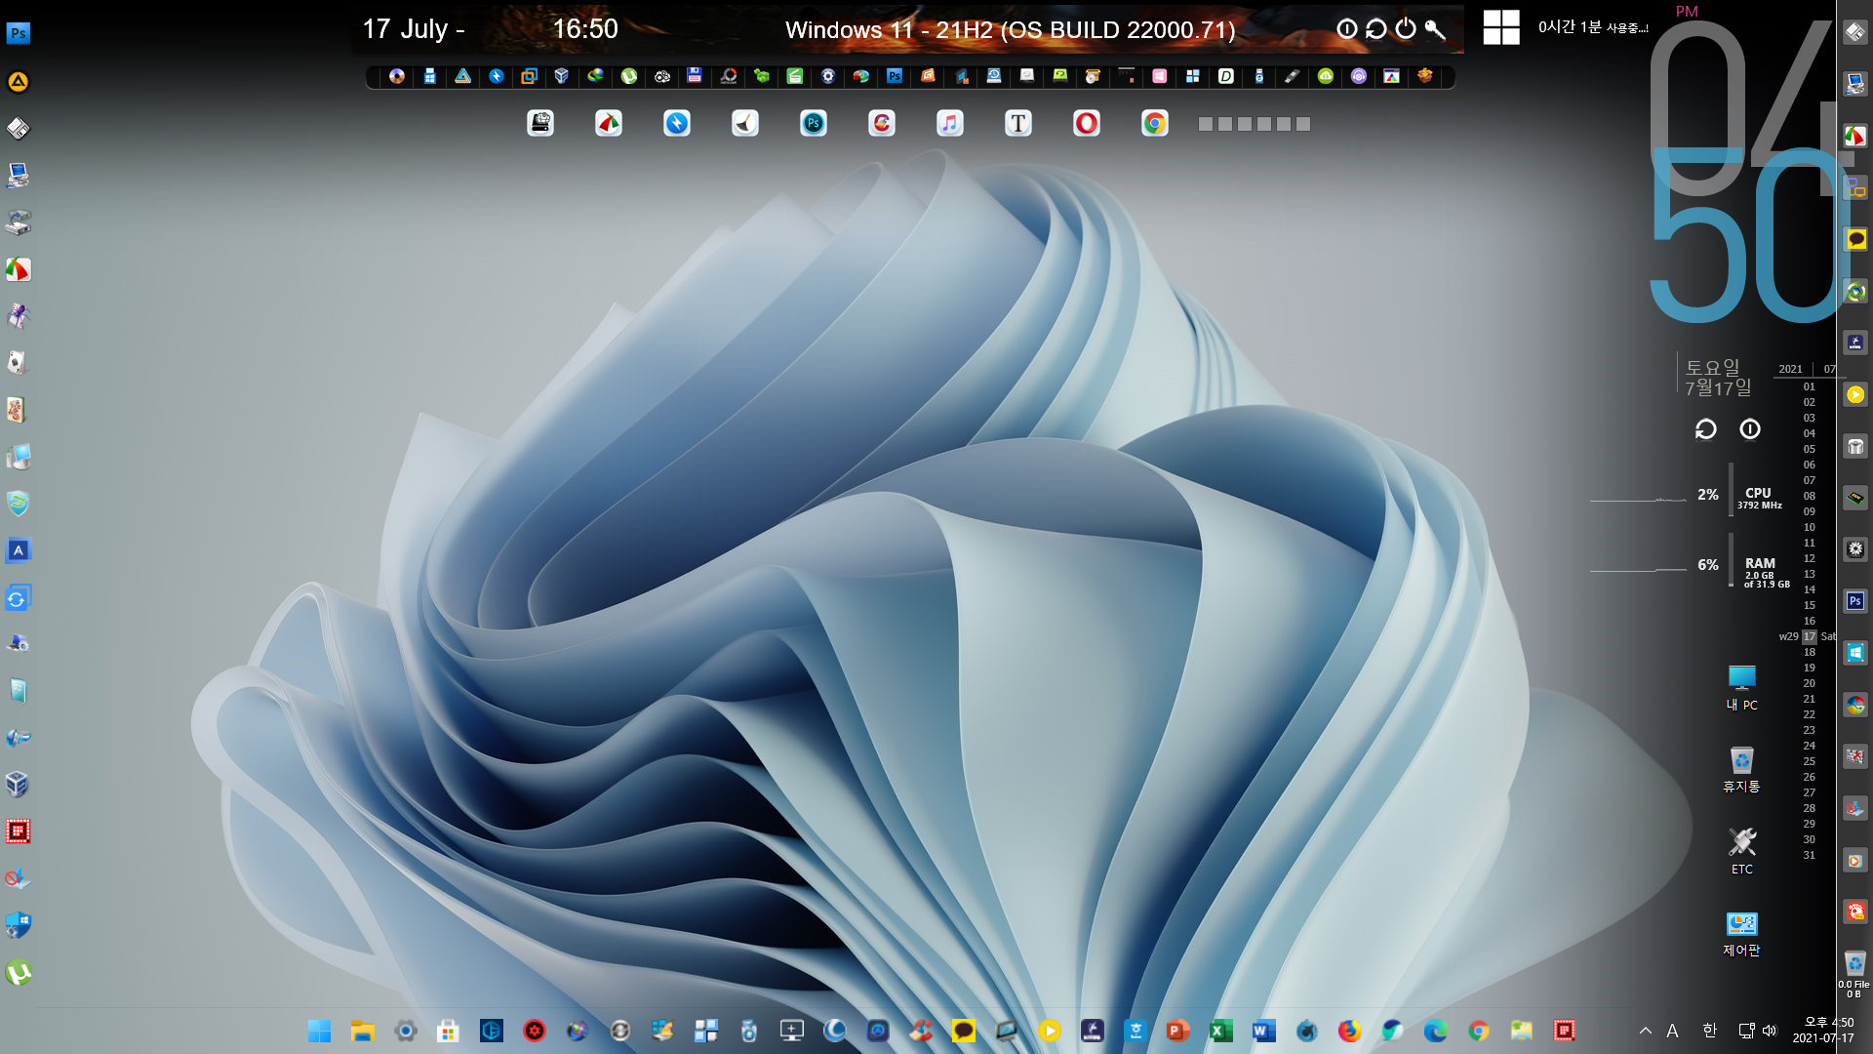
Task: Launch Opera from the top dock
Action: (1087, 123)
